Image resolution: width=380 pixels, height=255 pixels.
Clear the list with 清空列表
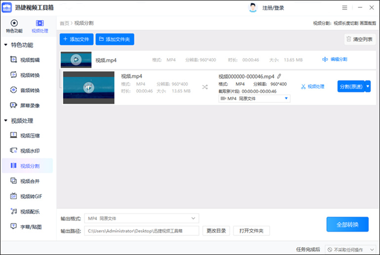click(x=360, y=39)
